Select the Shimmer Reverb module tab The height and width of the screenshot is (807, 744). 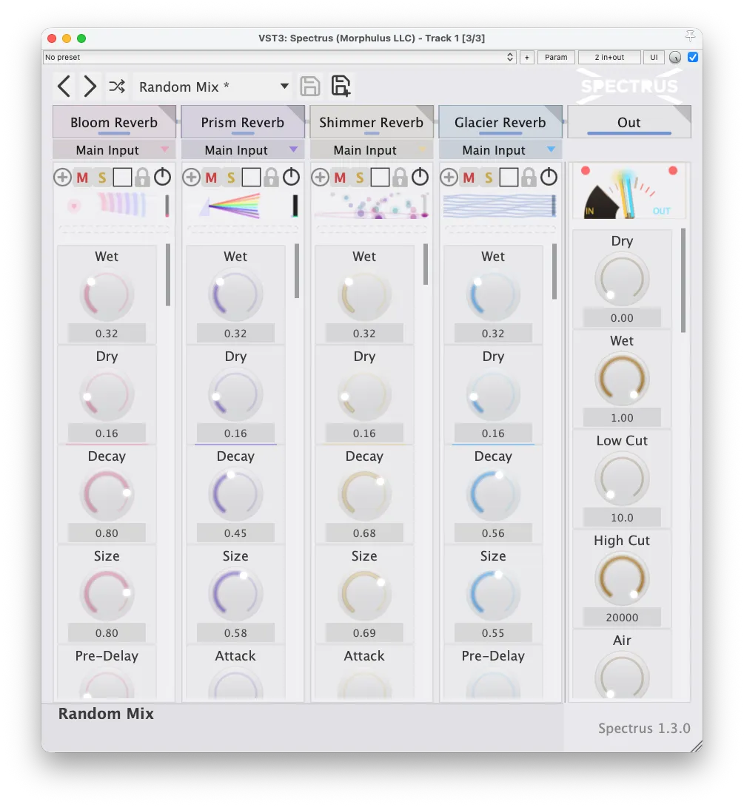[372, 122]
